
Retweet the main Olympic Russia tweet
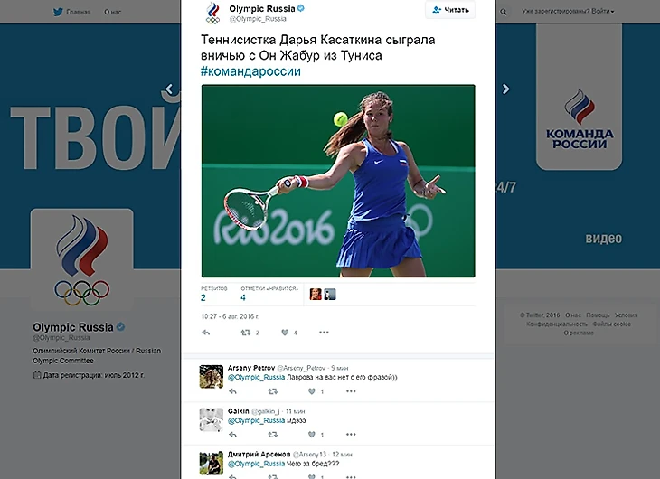coord(246,333)
